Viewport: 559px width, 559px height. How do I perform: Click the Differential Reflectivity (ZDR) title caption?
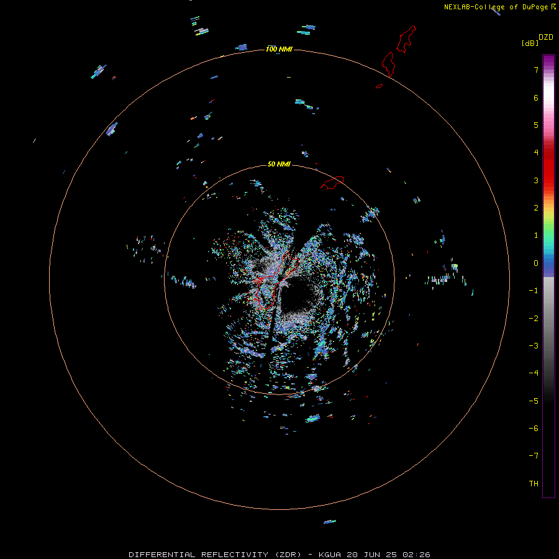click(279, 555)
